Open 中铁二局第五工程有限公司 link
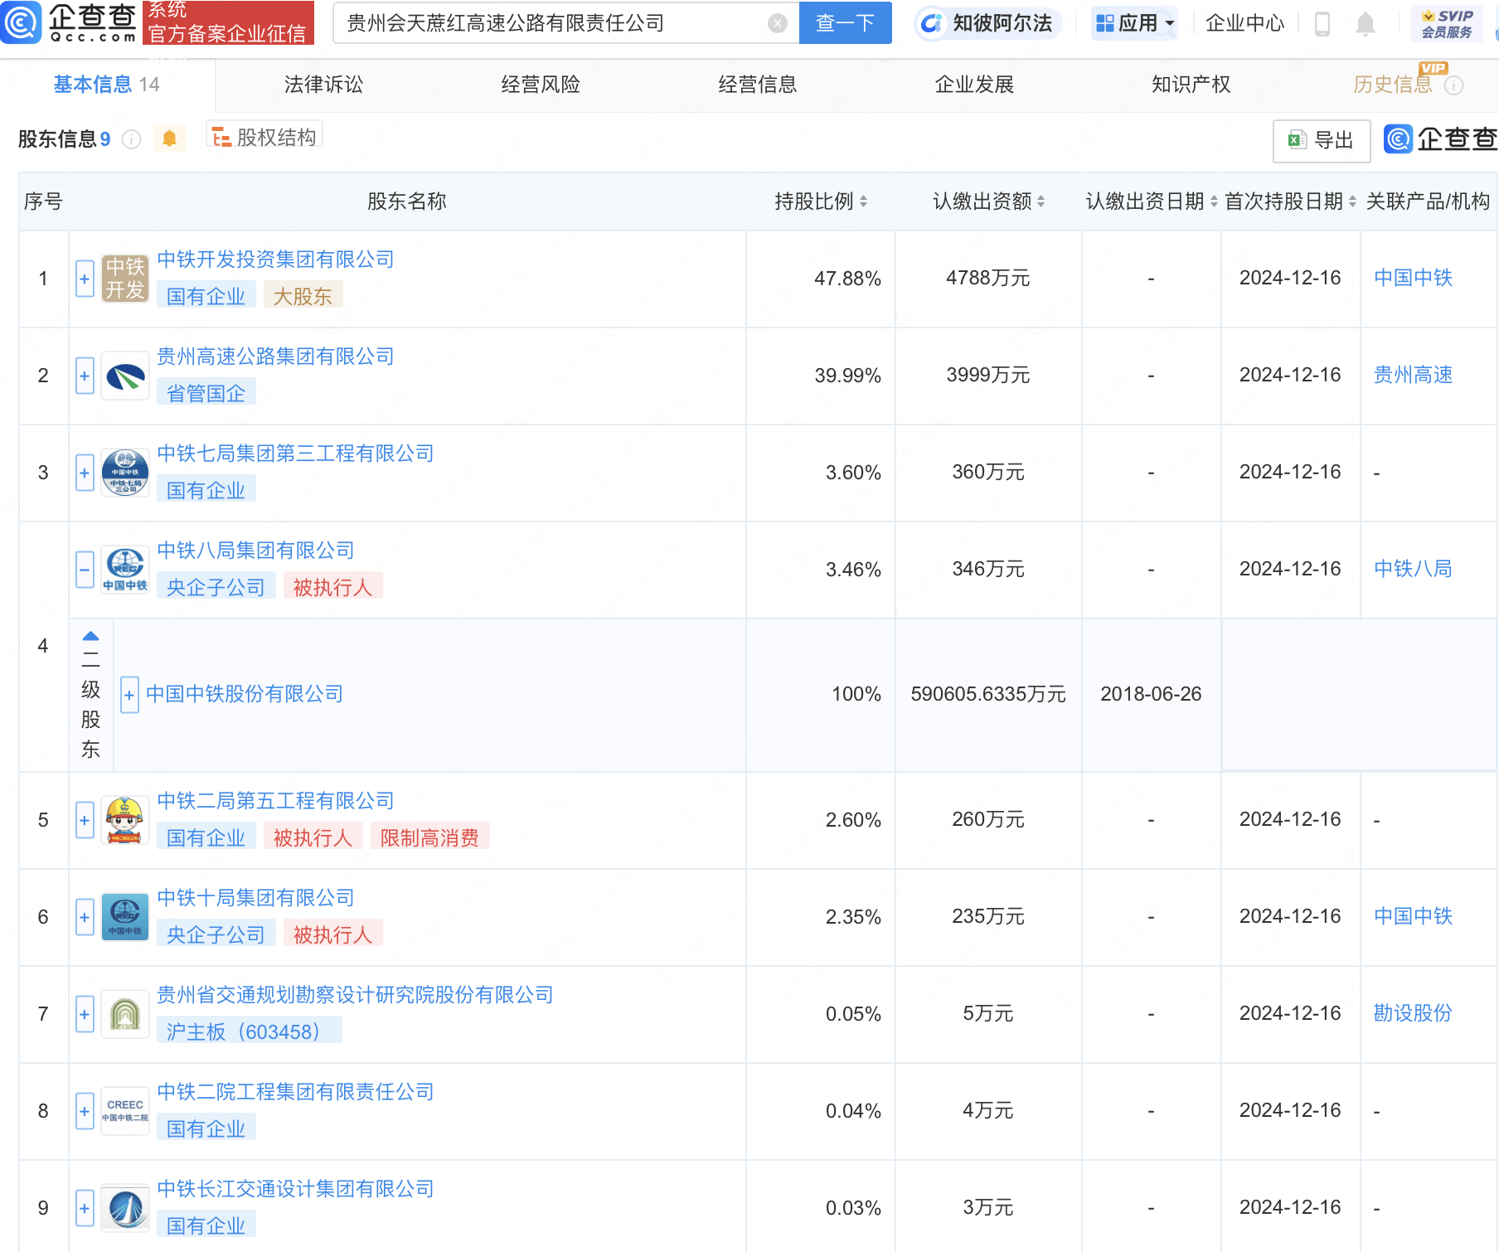The image size is (1499, 1252). coord(275,801)
